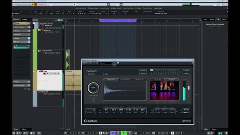Toggle the first send slot power button
This screenshot has height=135, width=240.
[15, 46]
